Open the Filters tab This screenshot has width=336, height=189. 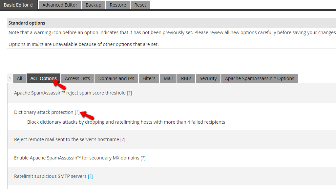149,78
